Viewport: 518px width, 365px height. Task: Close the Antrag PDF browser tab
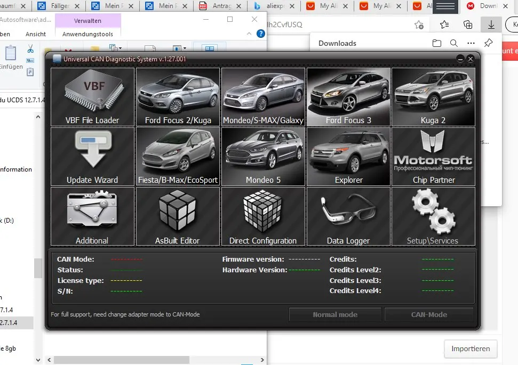(239, 6)
